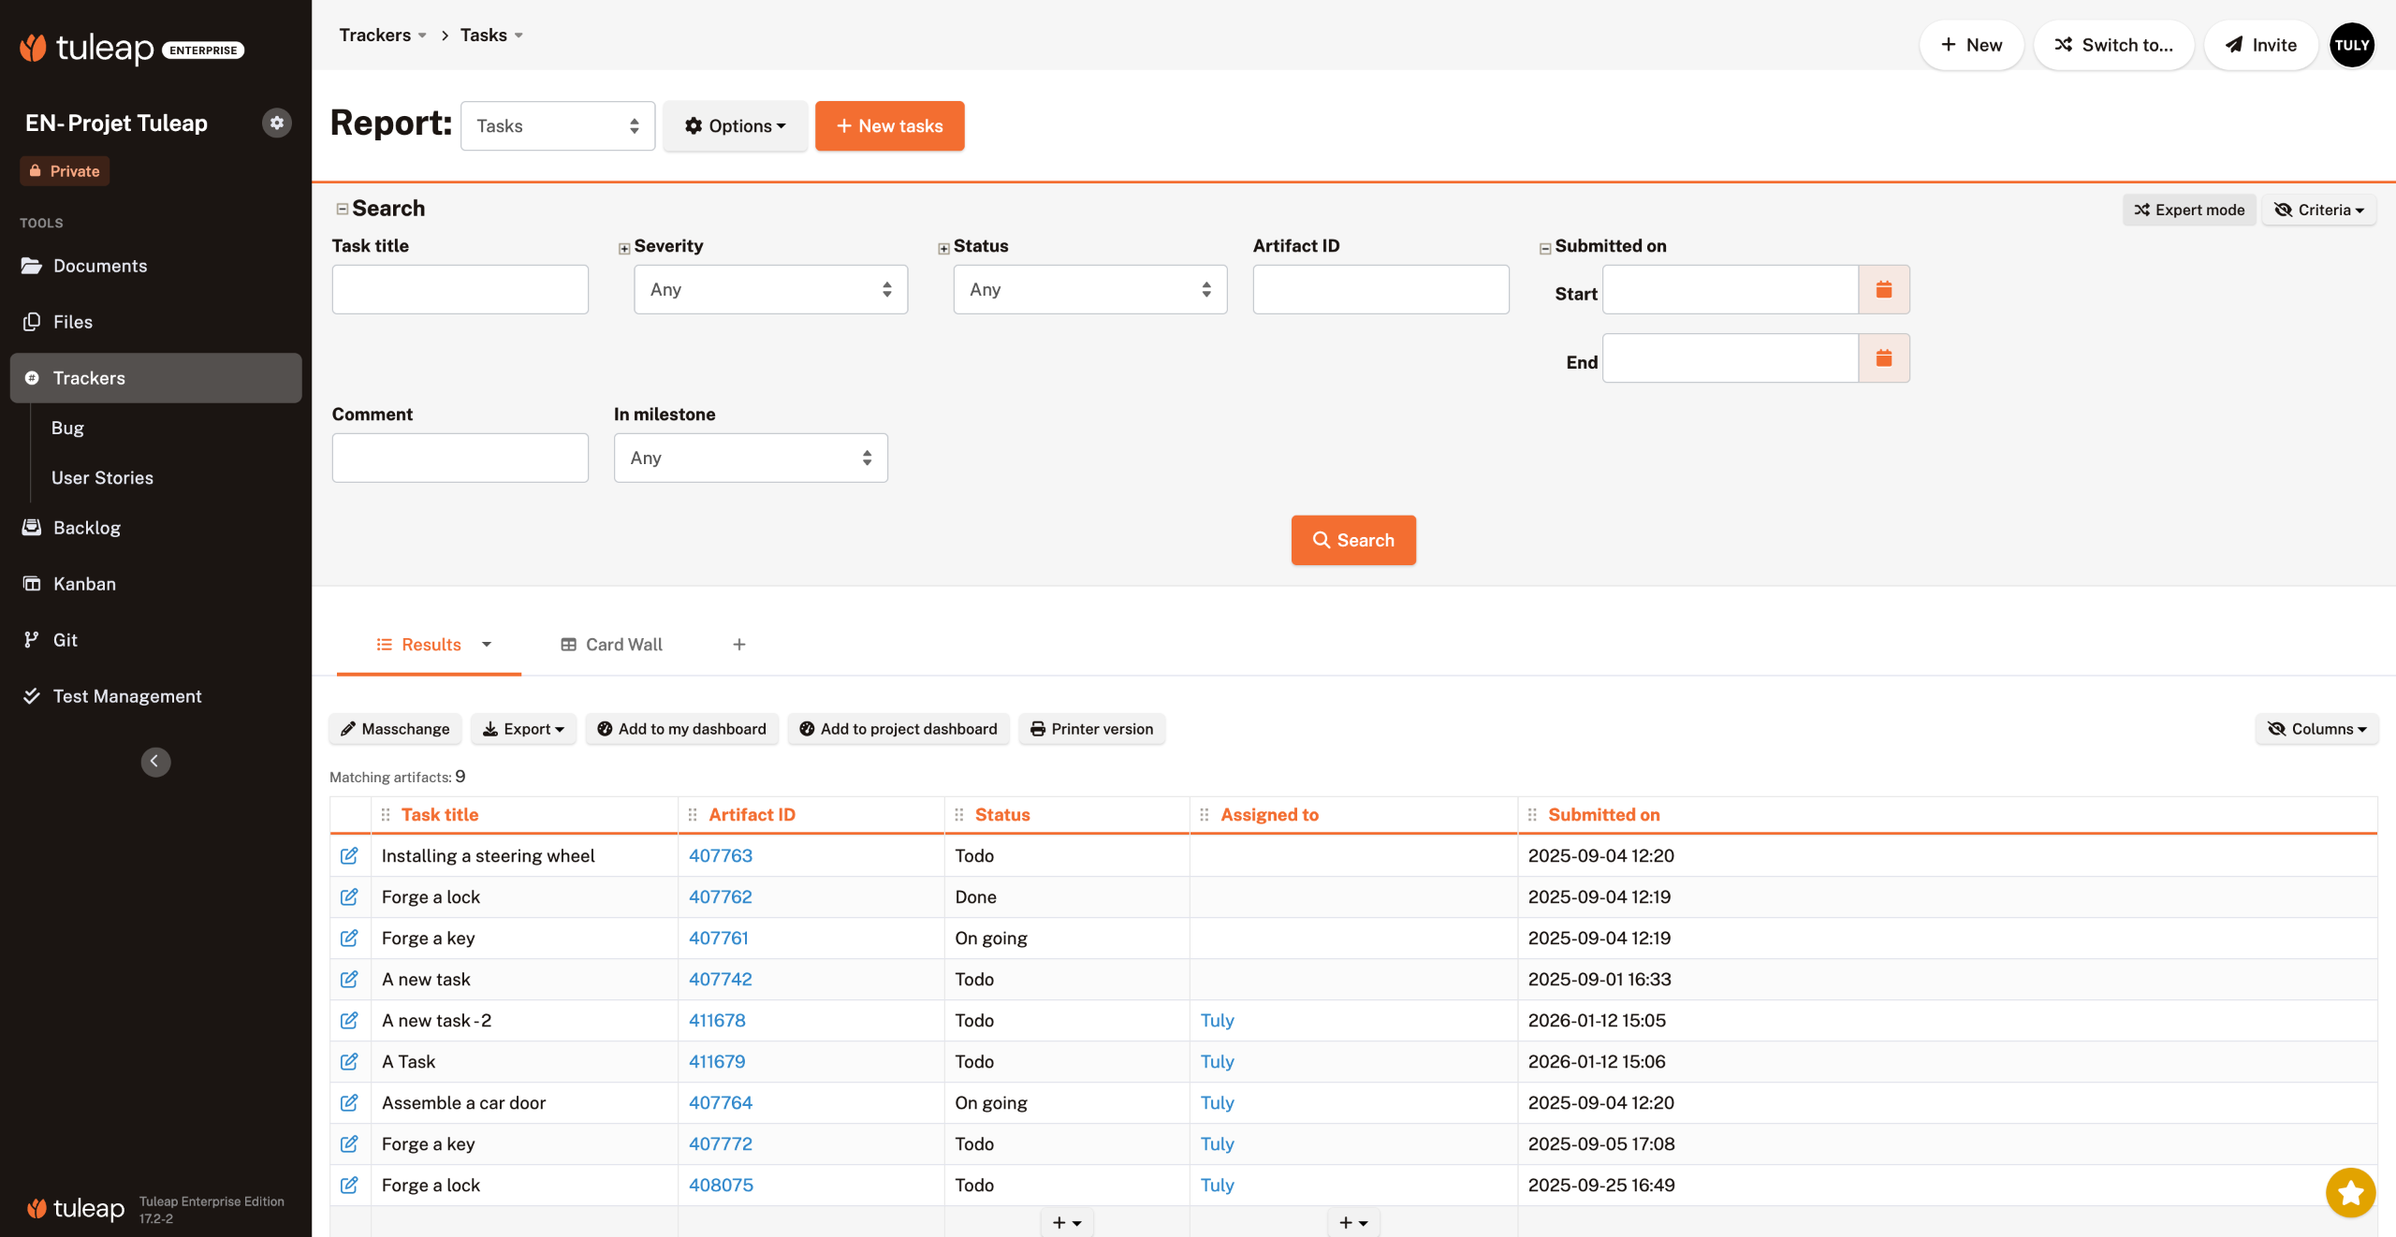Collapse the sidebar with chevron button
The width and height of the screenshot is (2396, 1237).
coord(155,761)
